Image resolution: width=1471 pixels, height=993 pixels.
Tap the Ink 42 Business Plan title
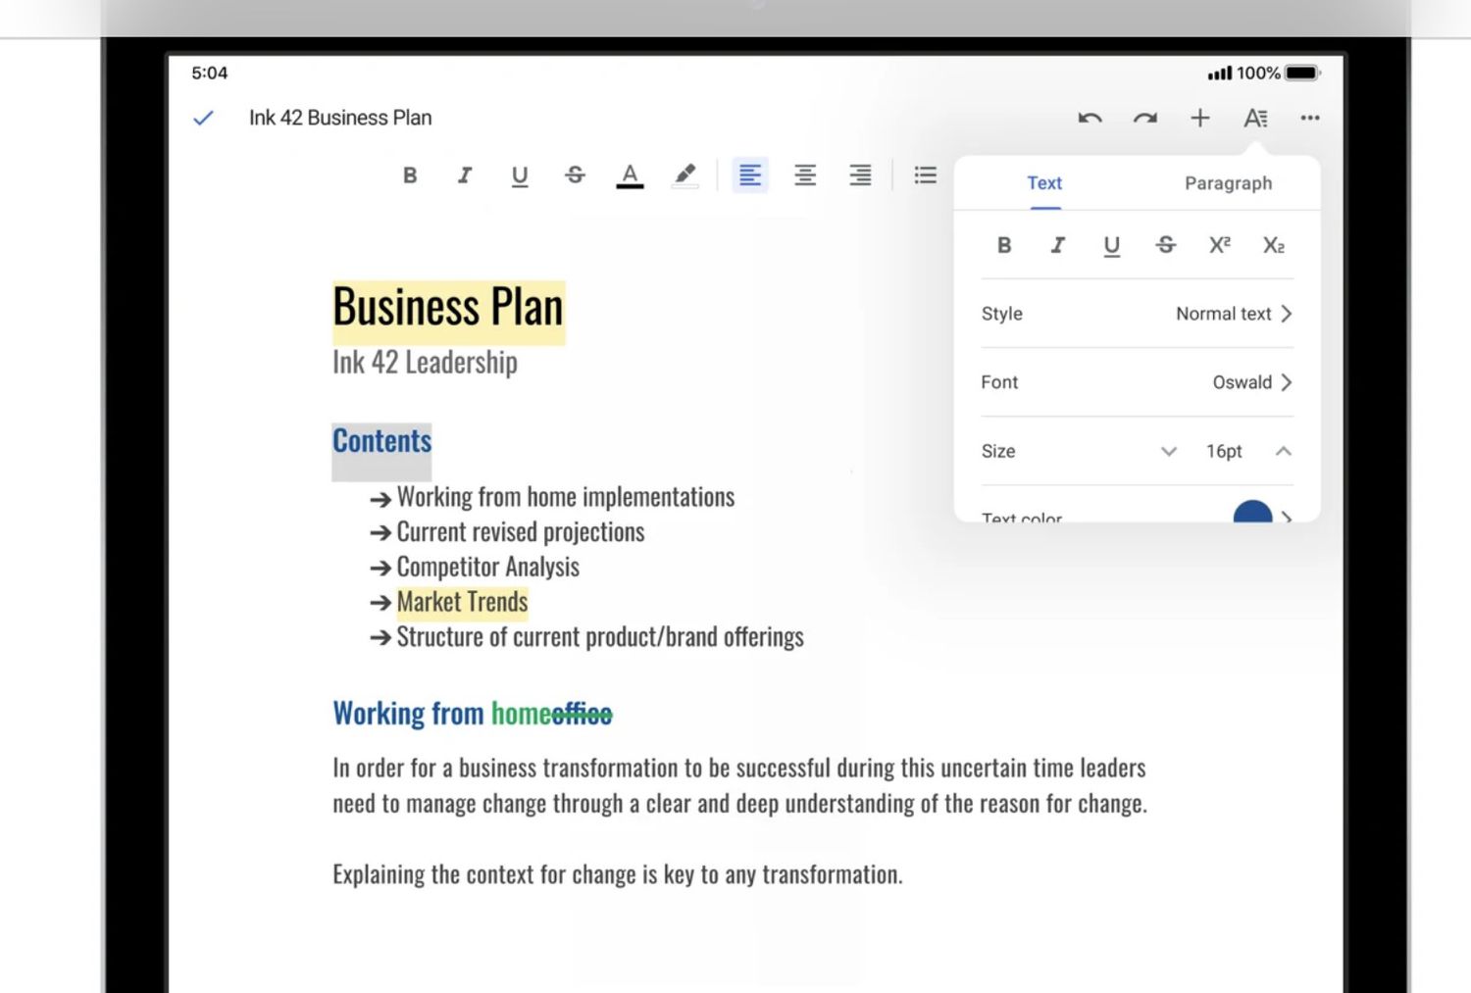pyautogui.click(x=340, y=118)
